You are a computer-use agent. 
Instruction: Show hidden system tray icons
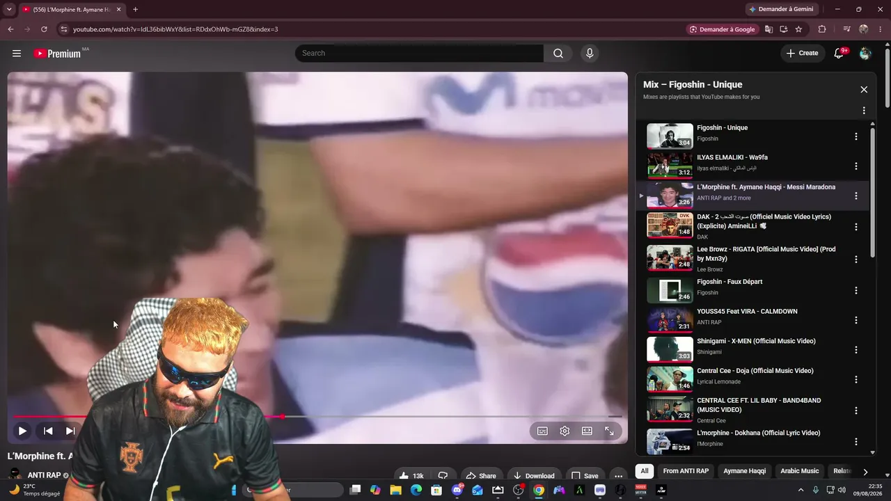click(801, 490)
